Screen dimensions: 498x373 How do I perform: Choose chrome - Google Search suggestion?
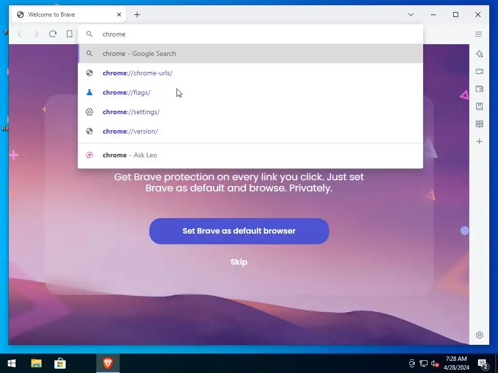click(x=250, y=53)
